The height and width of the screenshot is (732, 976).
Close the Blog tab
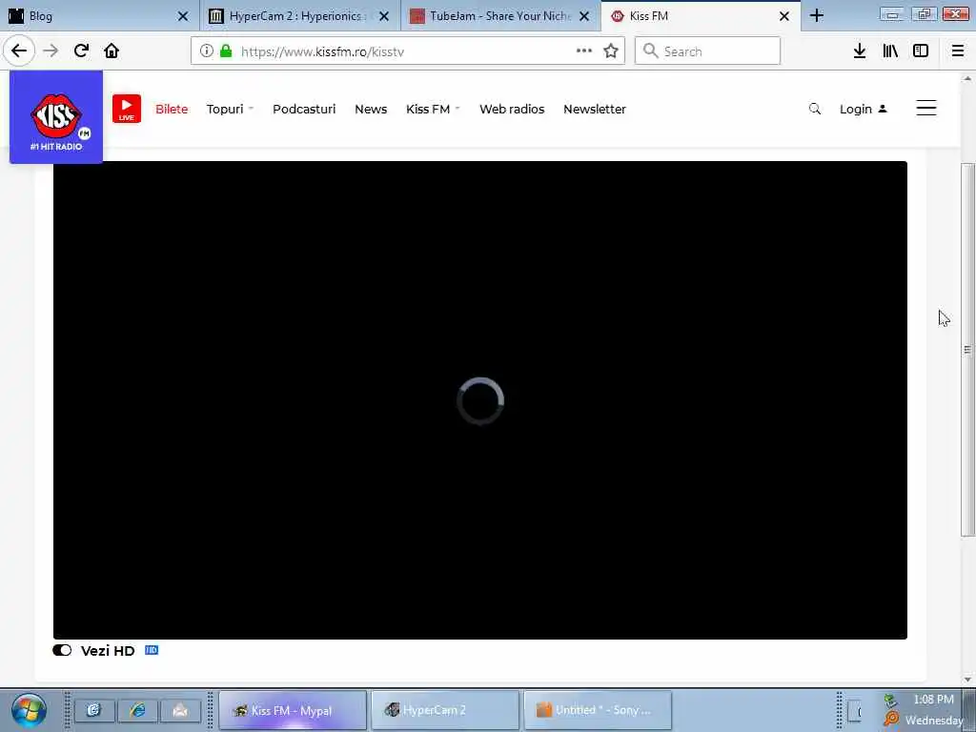[183, 16]
